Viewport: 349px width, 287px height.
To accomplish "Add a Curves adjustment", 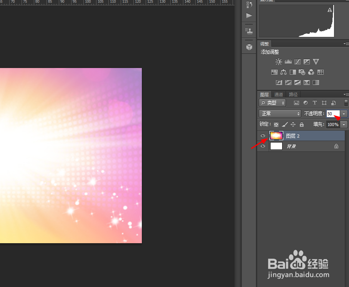I will click(x=297, y=61).
